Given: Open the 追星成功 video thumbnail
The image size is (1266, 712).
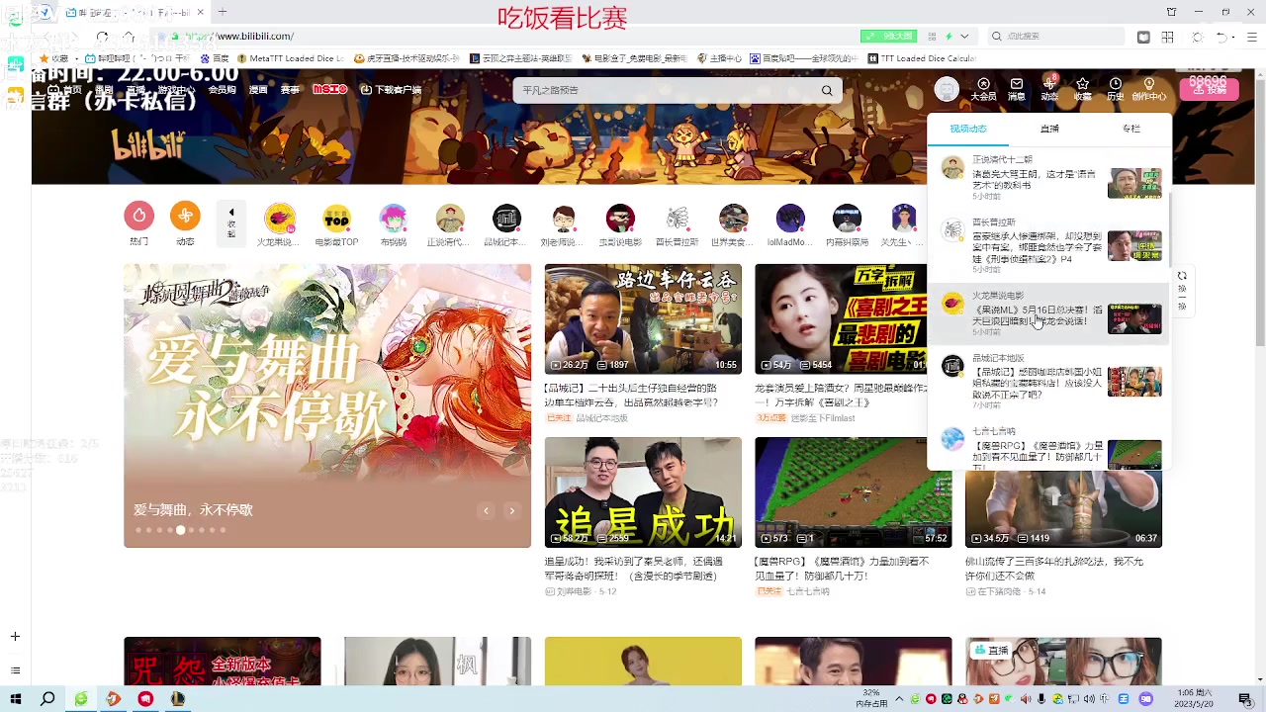Looking at the screenshot, I should (643, 492).
